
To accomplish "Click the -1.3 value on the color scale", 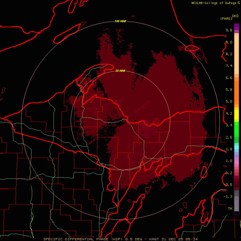I will 228,197.
